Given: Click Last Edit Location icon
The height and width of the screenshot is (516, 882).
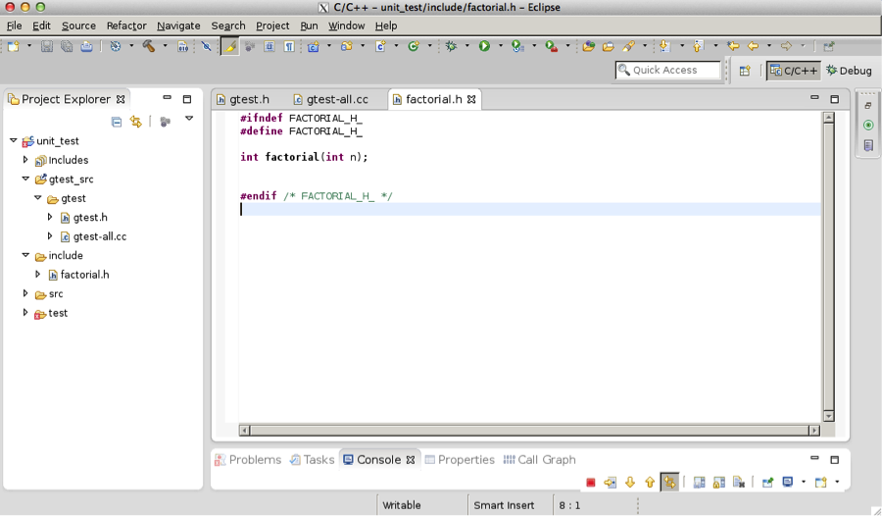Looking at the screenshot, I should pyautogui.click(x=733, y=46).
